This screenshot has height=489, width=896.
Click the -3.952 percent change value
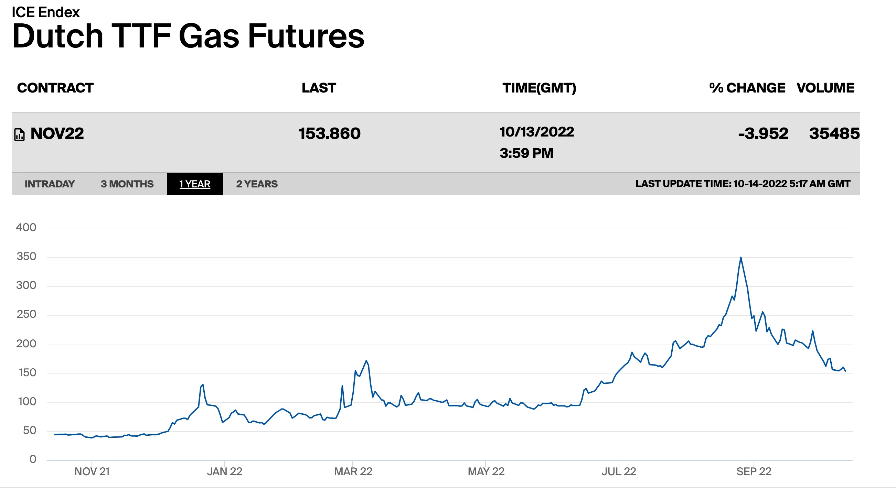click(x=763, y=133)
